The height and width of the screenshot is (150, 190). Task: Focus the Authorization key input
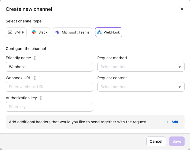[49, 107]
